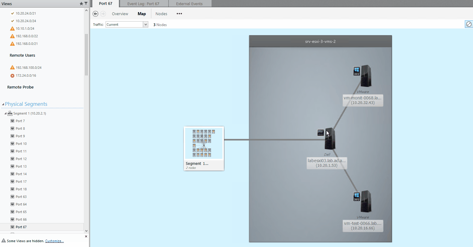Screen dimensions: 473x247
Task: Go forward with the right arrow button
Action: 103,14
